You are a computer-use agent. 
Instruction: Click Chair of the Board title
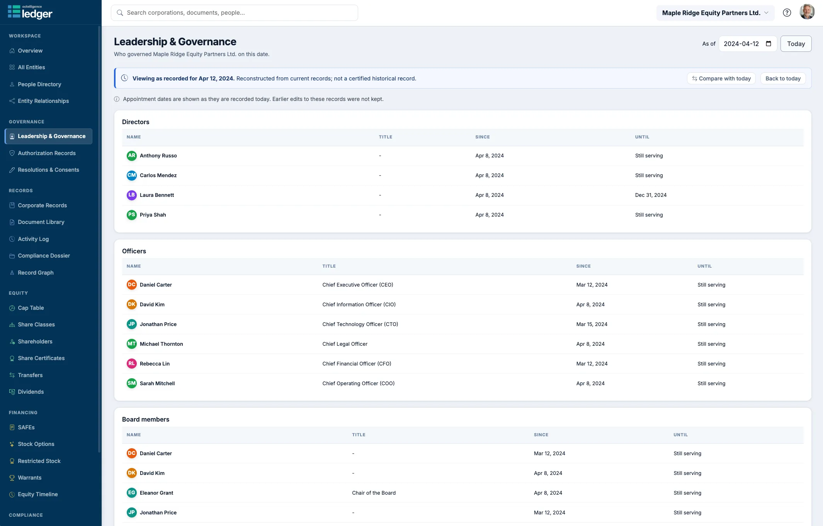[374, 493]
